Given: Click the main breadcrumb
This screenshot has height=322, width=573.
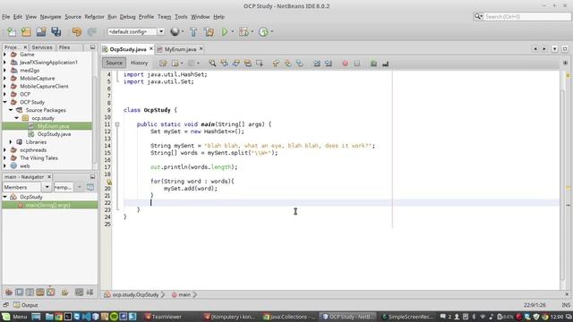Looking at the screenshot, I should (181, 294).
